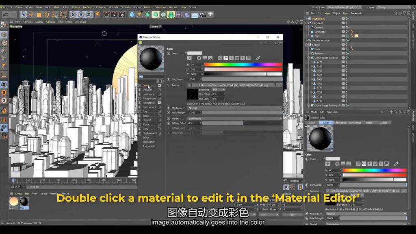Click the texture browse '...' button in Material Editor

point(279,85)
